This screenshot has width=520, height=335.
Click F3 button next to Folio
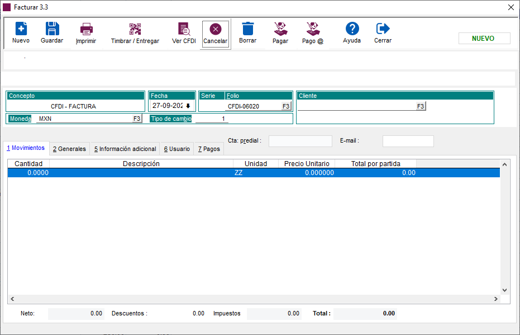[286, 106]
